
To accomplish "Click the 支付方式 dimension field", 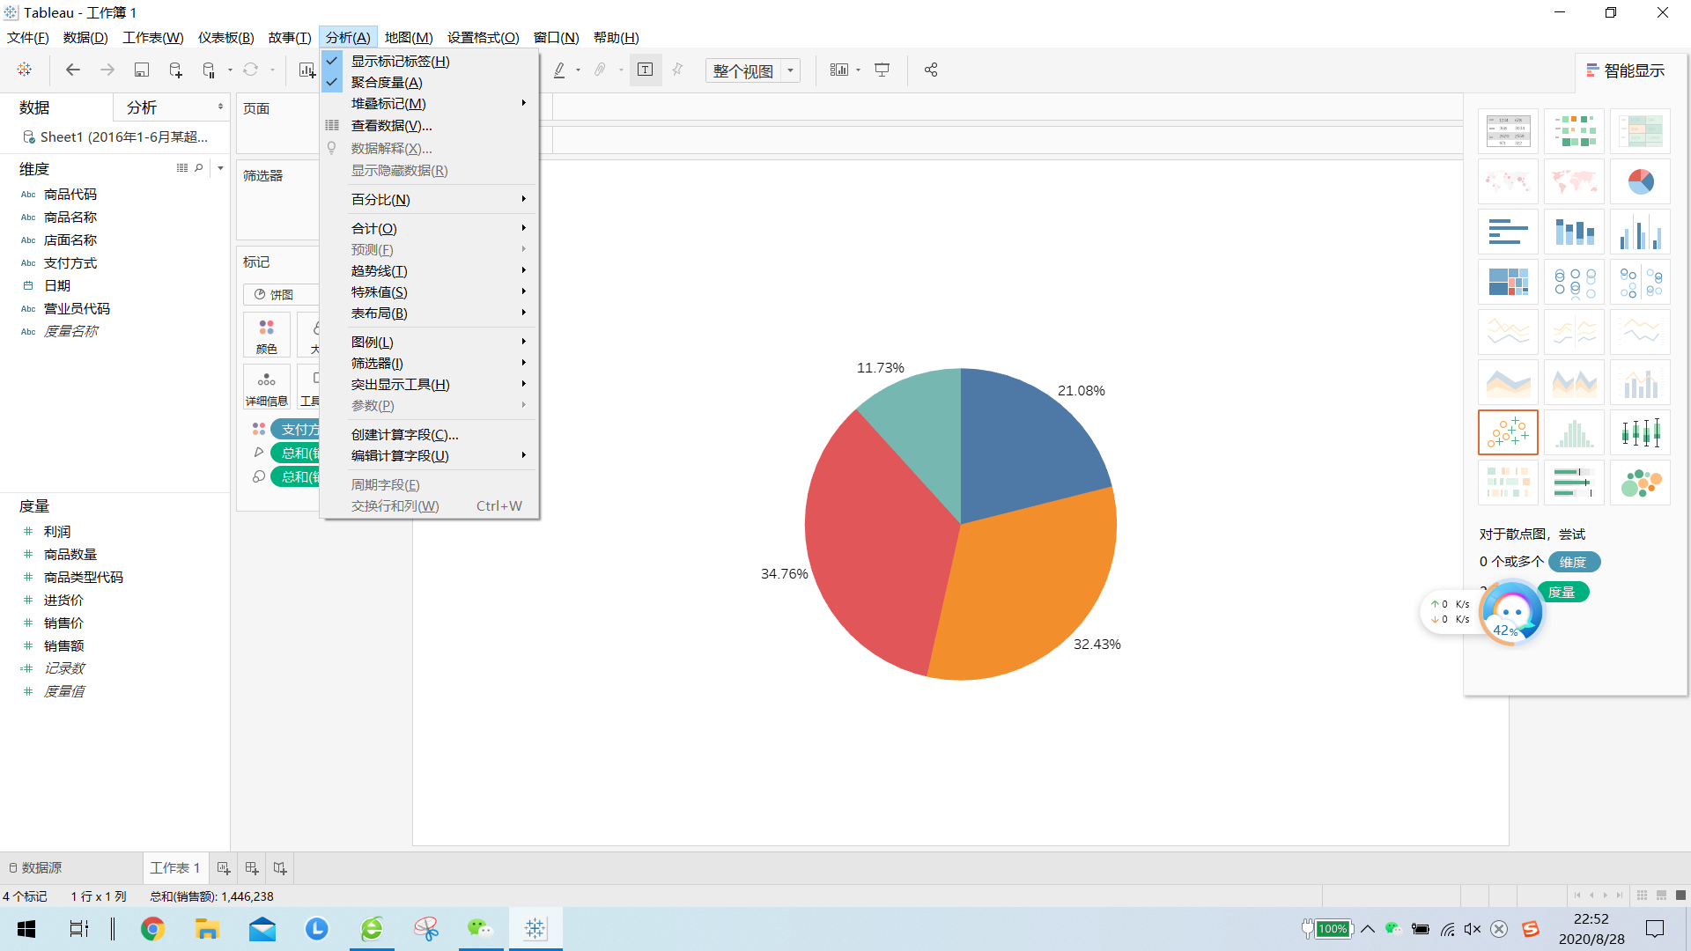I will (x=70, y=262).
